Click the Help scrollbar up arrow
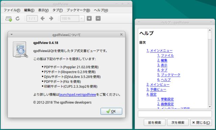Screen dimensions: 216x130 pyautogui.click(x=210, y=30)
